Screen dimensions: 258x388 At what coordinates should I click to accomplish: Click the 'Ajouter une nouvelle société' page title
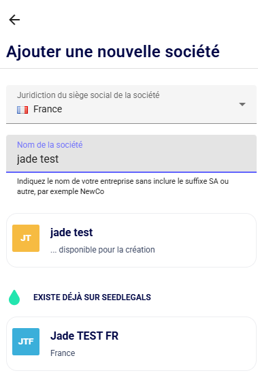[113, 52]
